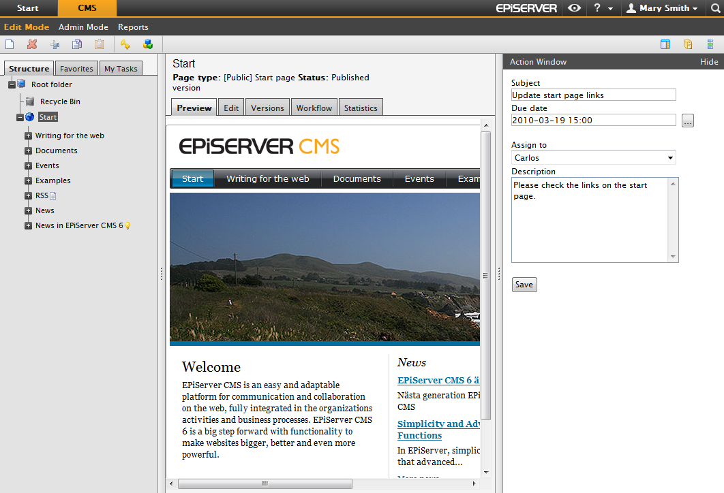The height and width of the screenshot is (493, 724).
Task: Click the colored cubes toolbar icon
Action: (148, 44)
